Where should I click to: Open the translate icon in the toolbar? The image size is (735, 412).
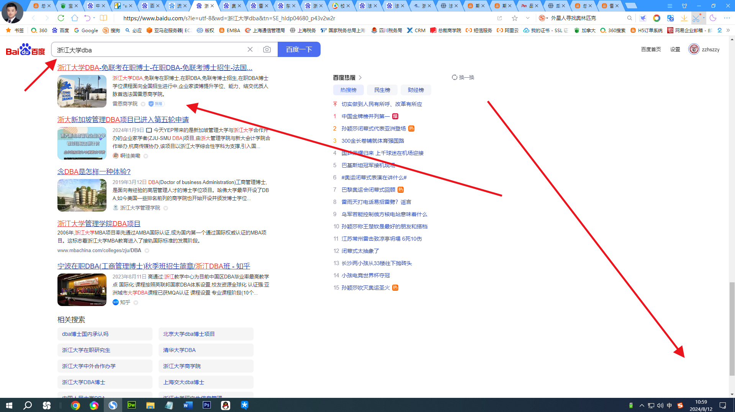(x=670, y=18)
